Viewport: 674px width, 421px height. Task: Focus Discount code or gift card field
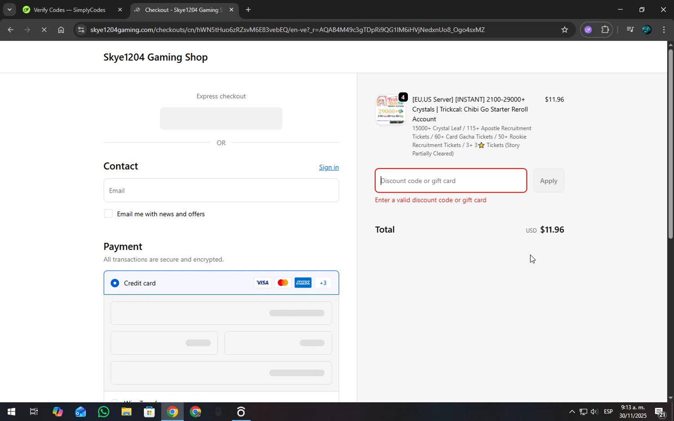[x=451, y=180]
